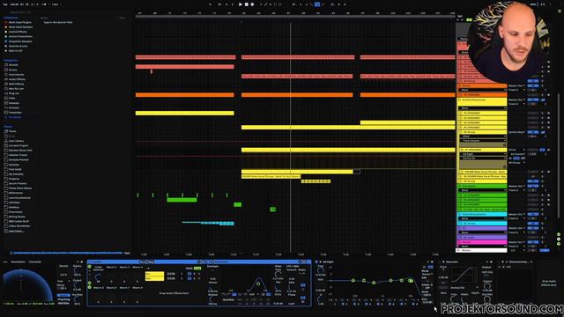564x317 pixels.
Task: Arm the Arrangement Record button
Action: coord(252,4)
